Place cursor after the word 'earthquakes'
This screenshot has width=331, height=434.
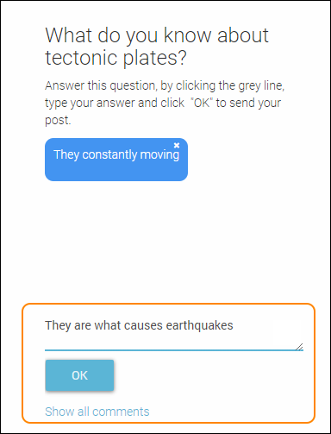pyautogui.click(x=234, y=325)
